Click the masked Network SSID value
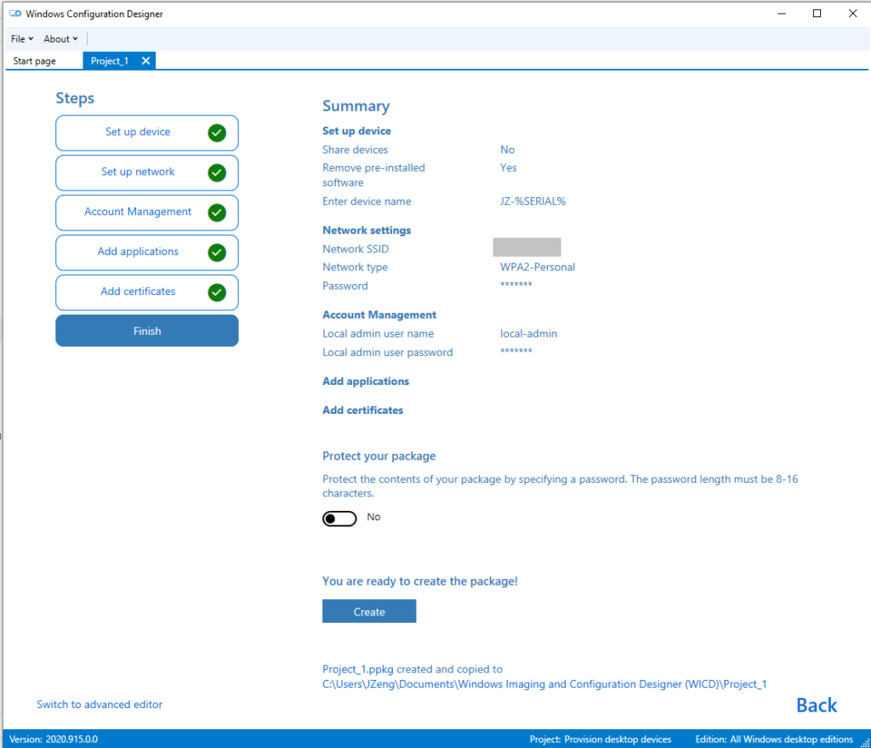Viewport: 871px width, 748px height. click(x=527, y=246)
